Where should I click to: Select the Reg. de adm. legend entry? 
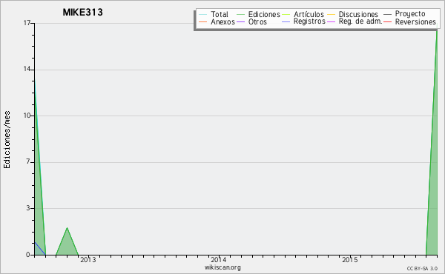pyautogui.click(x=360, y=21)
